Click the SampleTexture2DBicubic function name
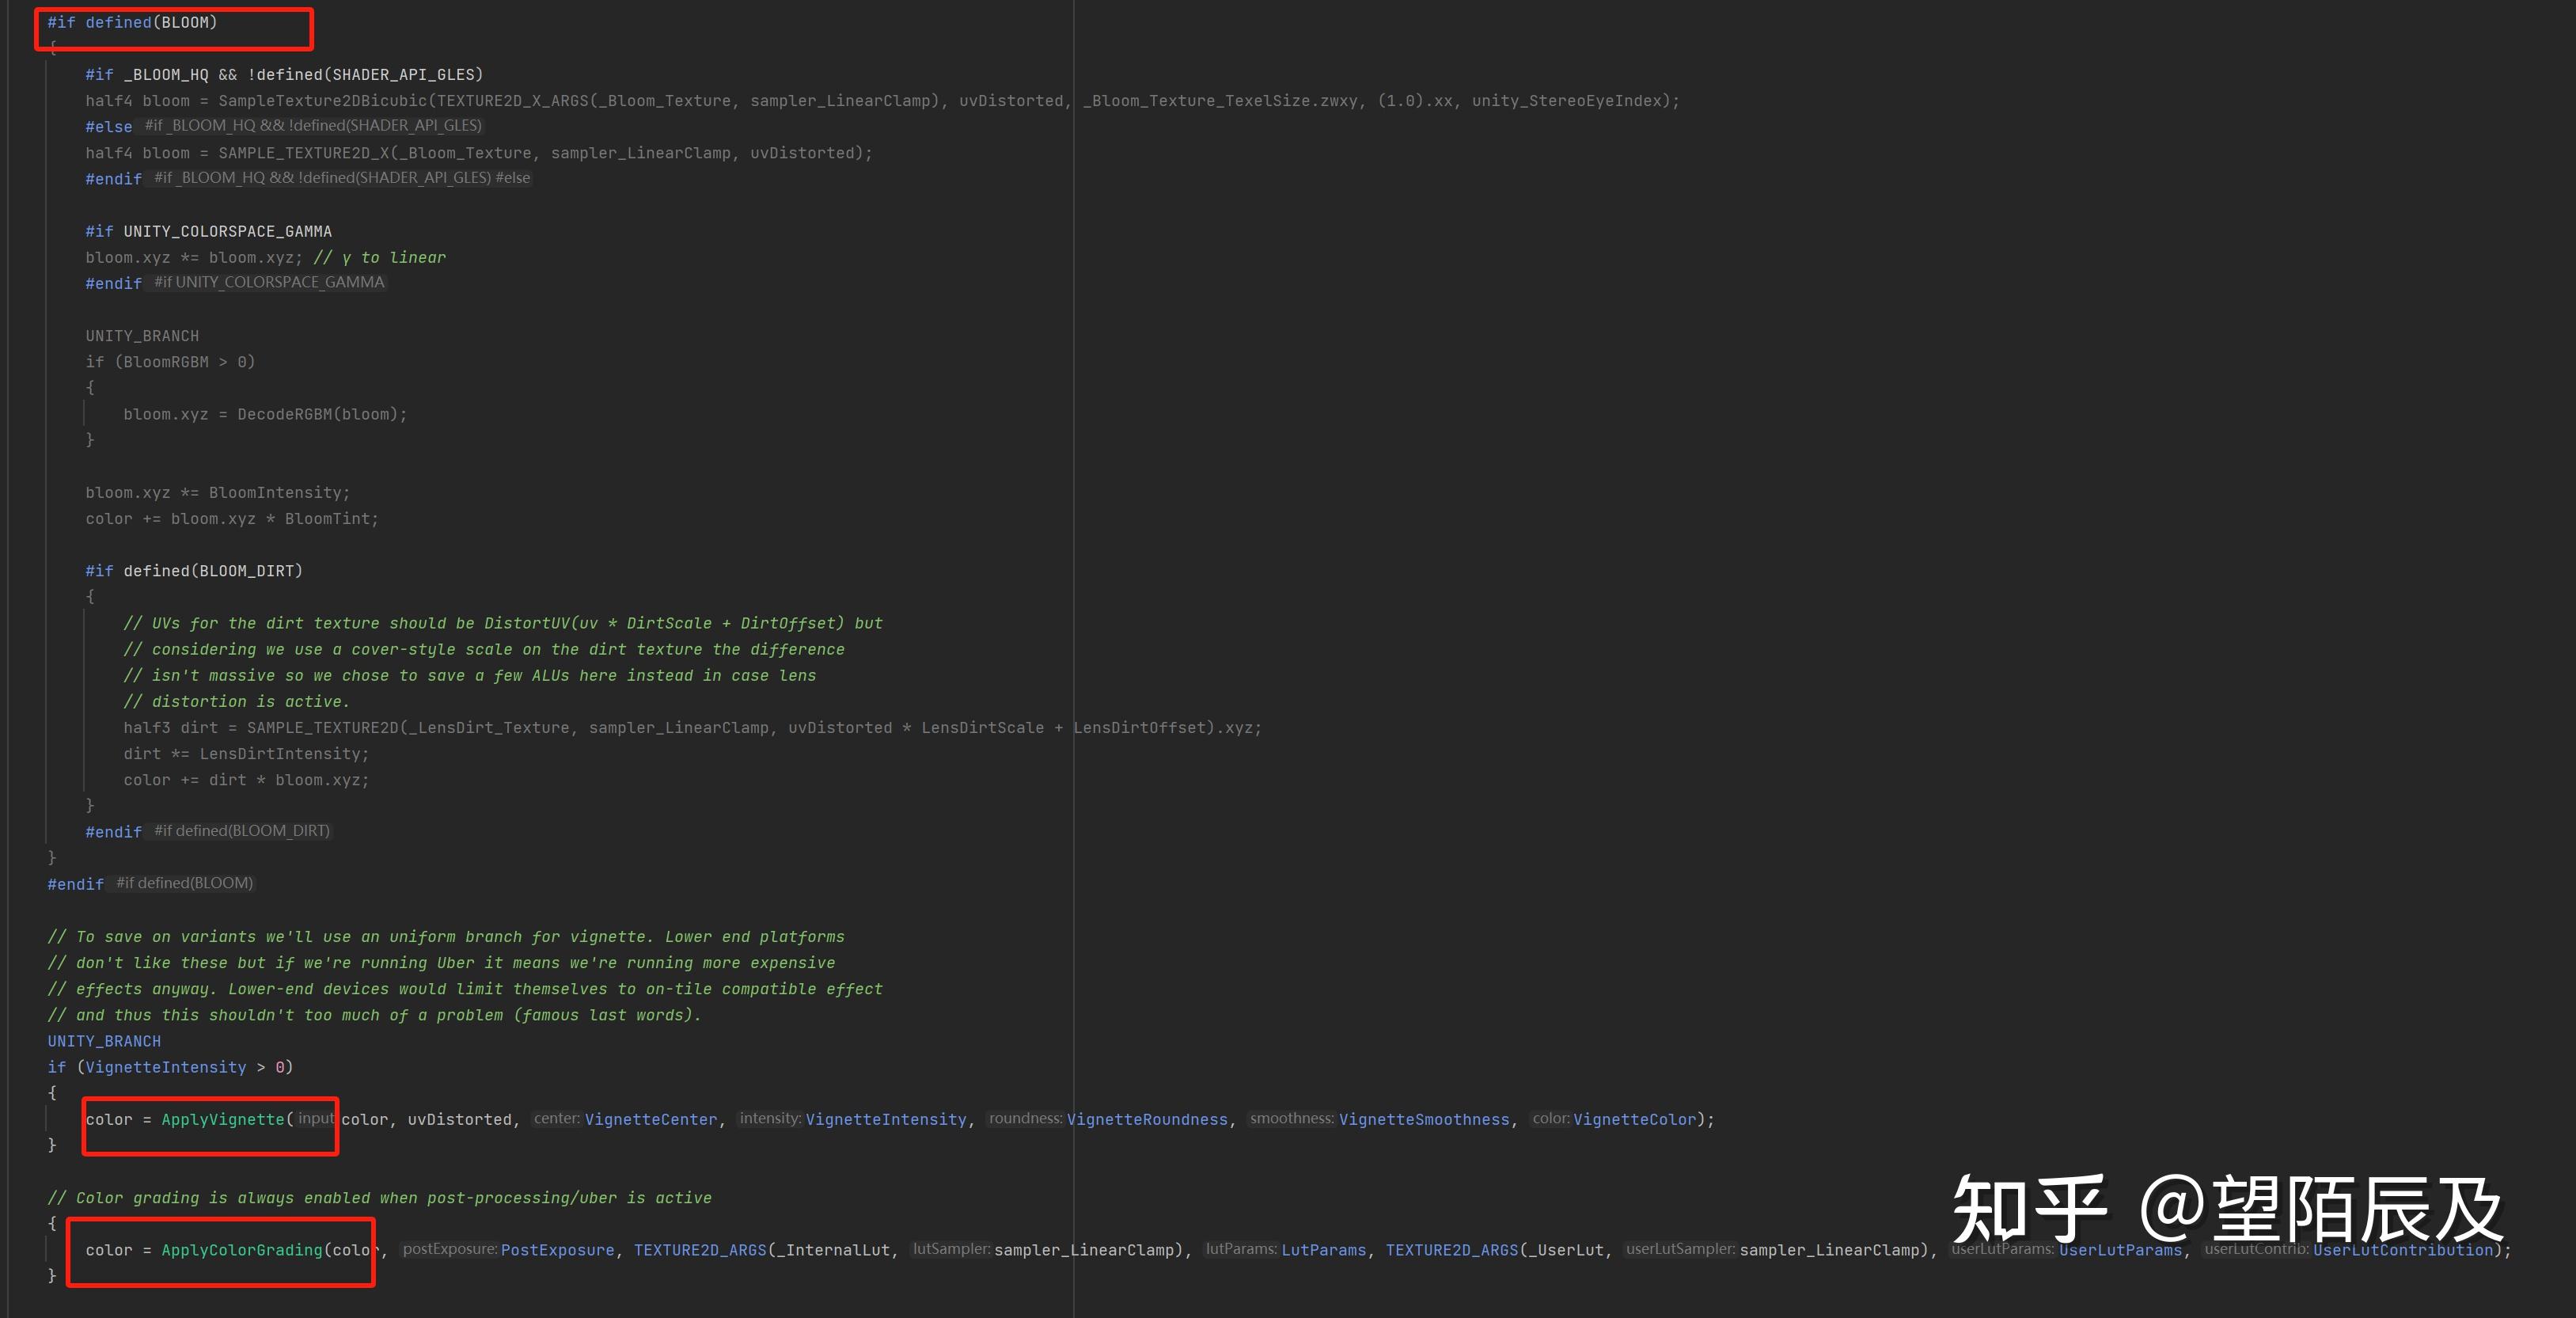 pos(322,101)
